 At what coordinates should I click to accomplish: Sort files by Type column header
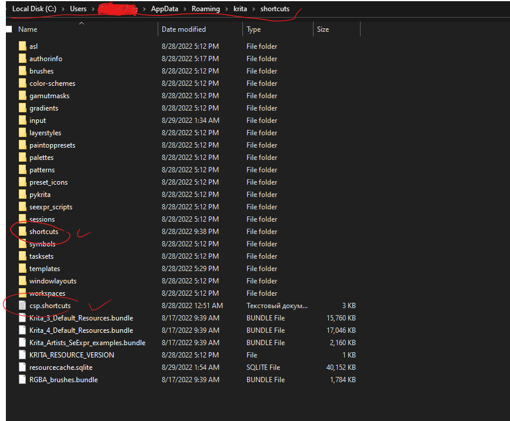(254, 29)
